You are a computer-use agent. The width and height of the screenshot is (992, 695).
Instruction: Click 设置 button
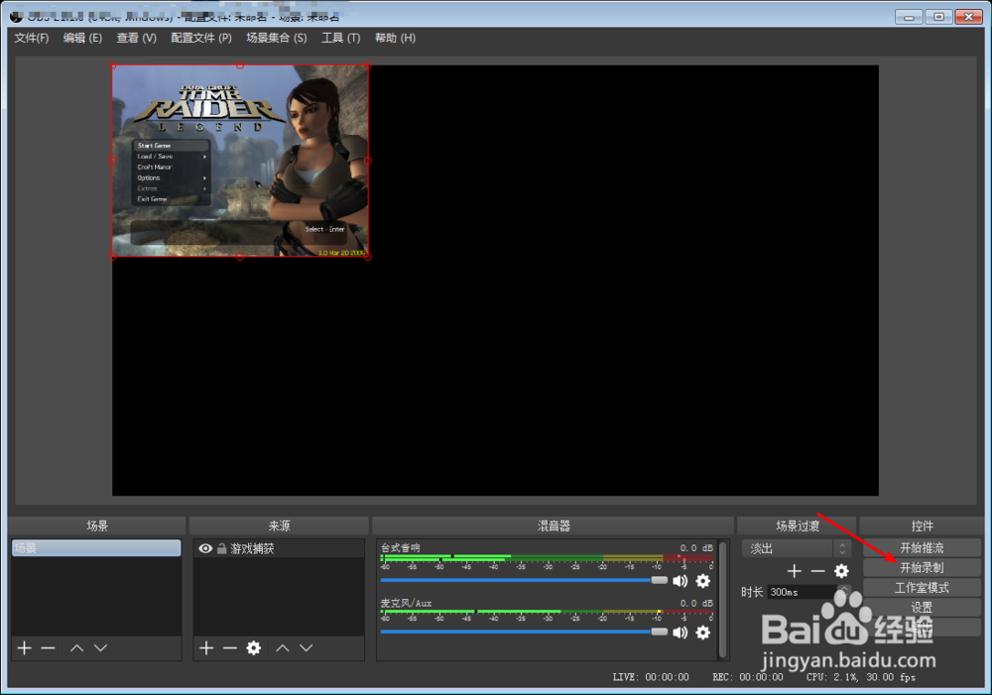(x=922, y=607)
